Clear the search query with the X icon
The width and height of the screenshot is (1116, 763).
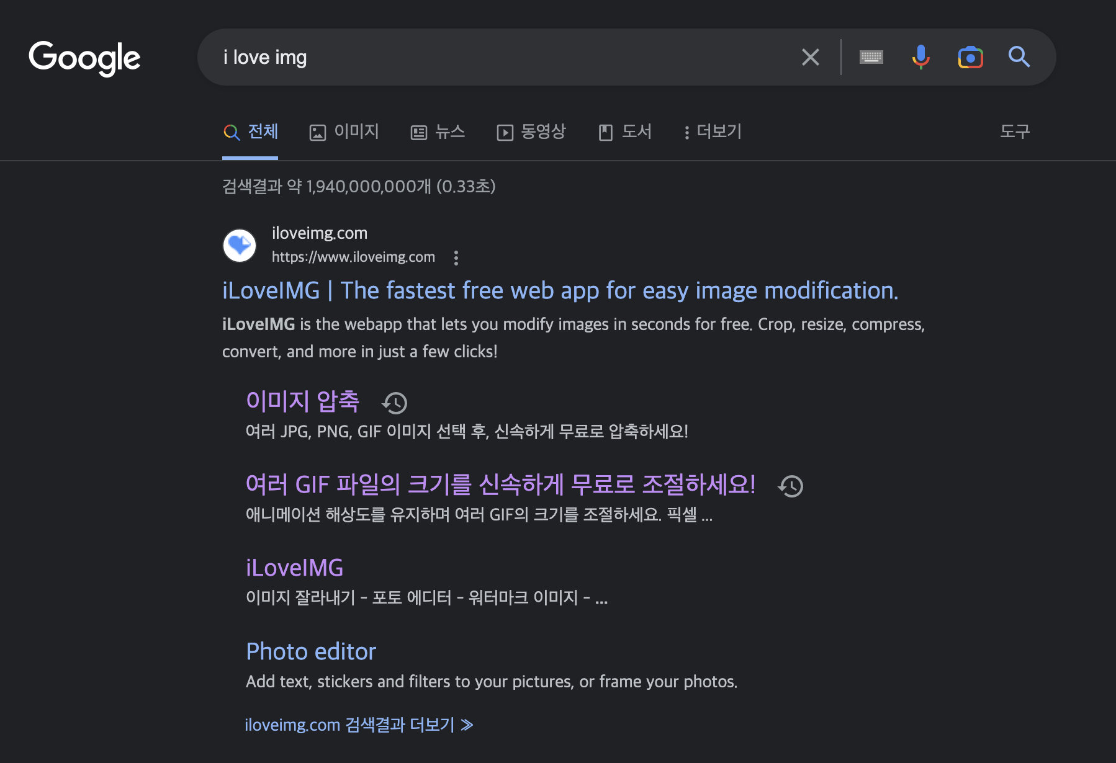(x=810, y=57)
